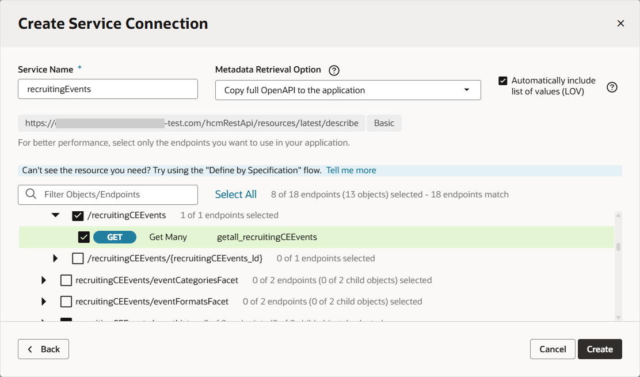This screenshot has height=377, width=640.
Task: Click the magnifier icon in the filter field
Action: tap(32, 195)
